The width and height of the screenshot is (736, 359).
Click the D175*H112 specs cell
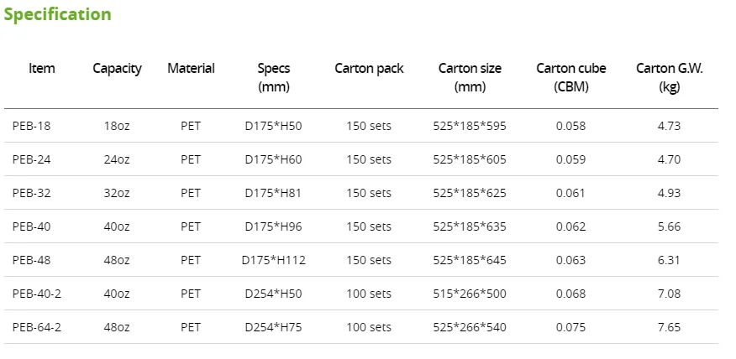coord(273,260)
